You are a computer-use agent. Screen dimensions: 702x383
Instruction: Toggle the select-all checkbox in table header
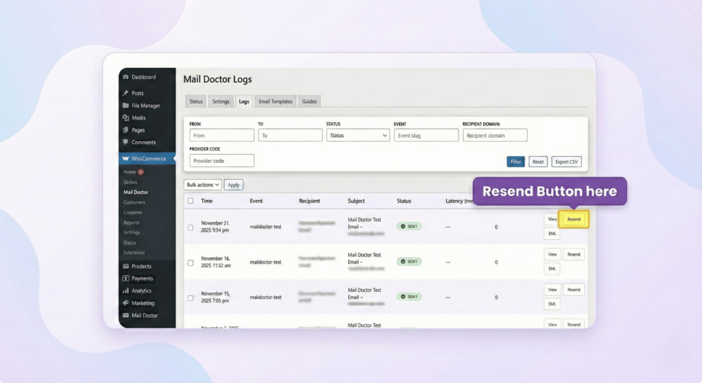point(191,201)
